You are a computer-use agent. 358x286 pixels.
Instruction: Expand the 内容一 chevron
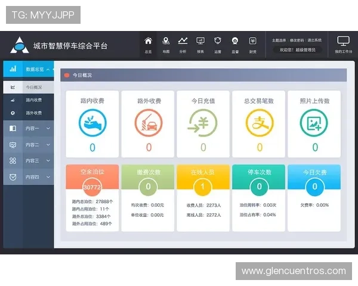pyautogui.click(x=48, y=129)
